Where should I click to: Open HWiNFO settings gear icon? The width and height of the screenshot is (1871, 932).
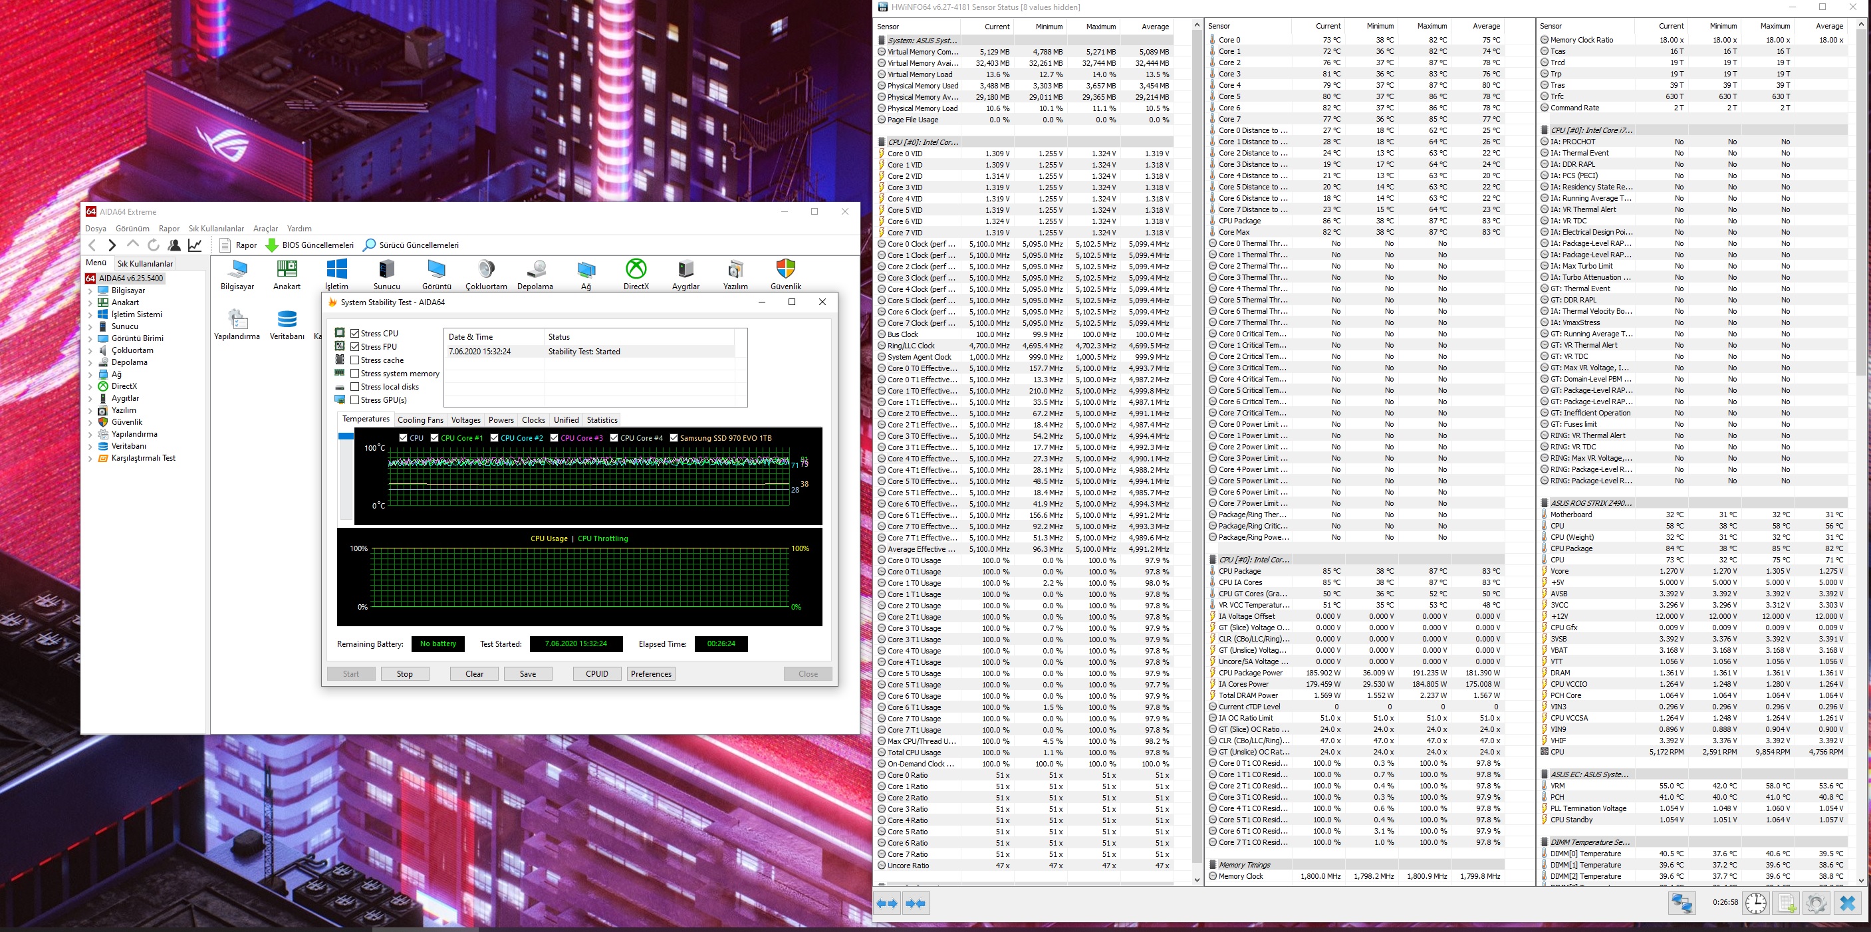point(1816,903)
